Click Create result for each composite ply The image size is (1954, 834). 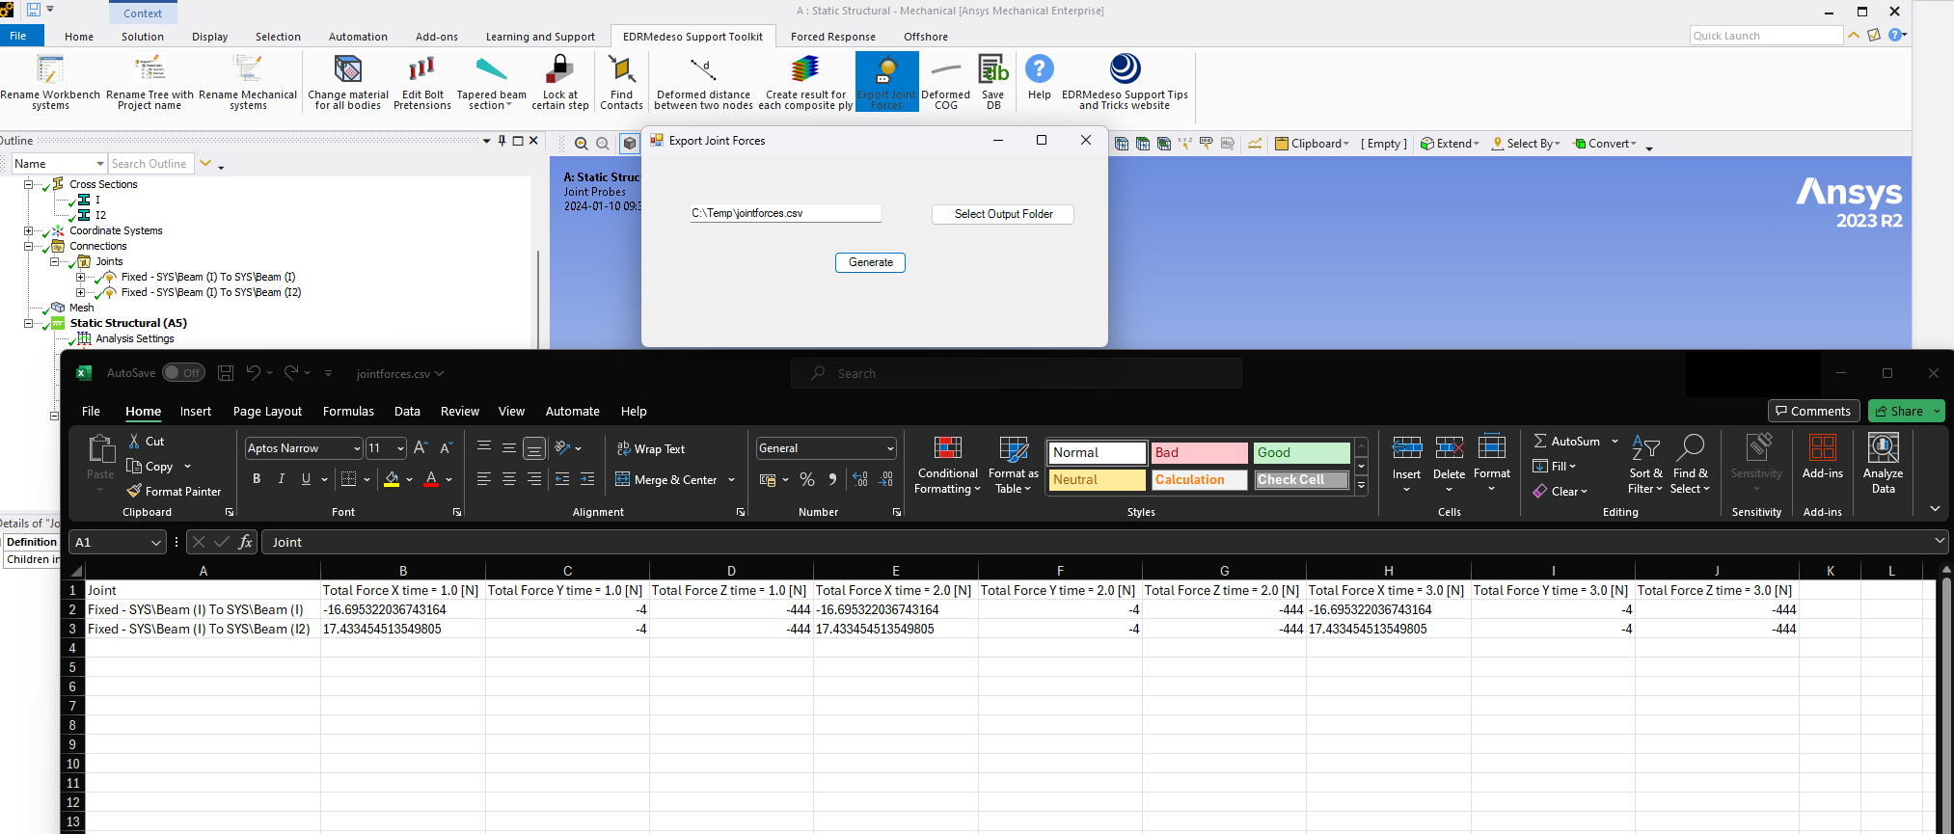pos(805,82)
